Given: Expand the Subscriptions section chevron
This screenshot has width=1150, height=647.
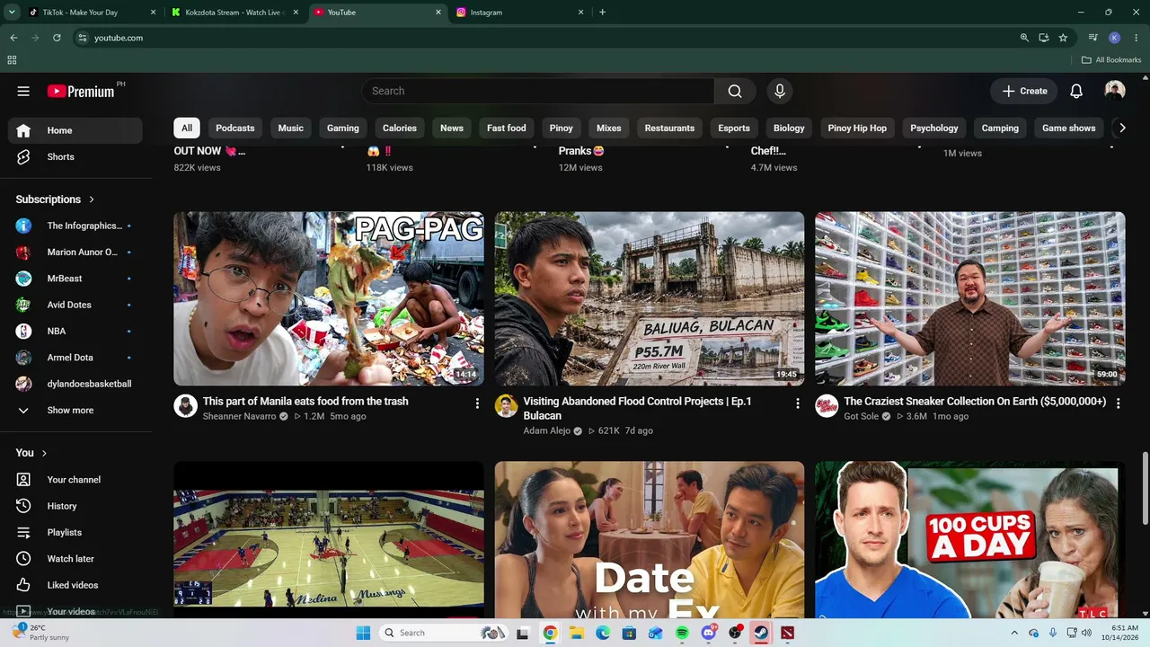Looking at the screenshot, I should pyautogui.click(x=92, y=199).
